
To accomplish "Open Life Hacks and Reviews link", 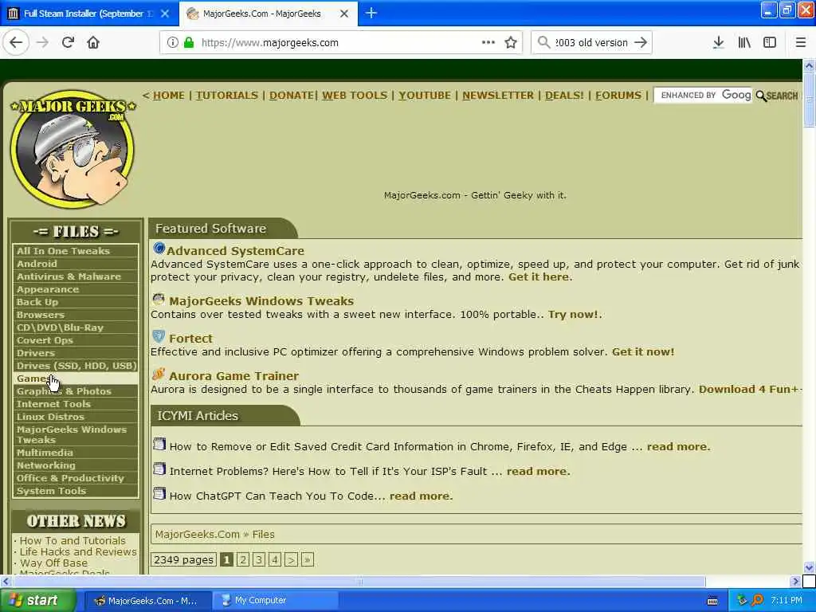I will (78, 551).
